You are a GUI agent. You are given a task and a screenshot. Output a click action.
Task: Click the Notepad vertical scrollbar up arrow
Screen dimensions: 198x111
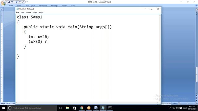tap(160, 15)
